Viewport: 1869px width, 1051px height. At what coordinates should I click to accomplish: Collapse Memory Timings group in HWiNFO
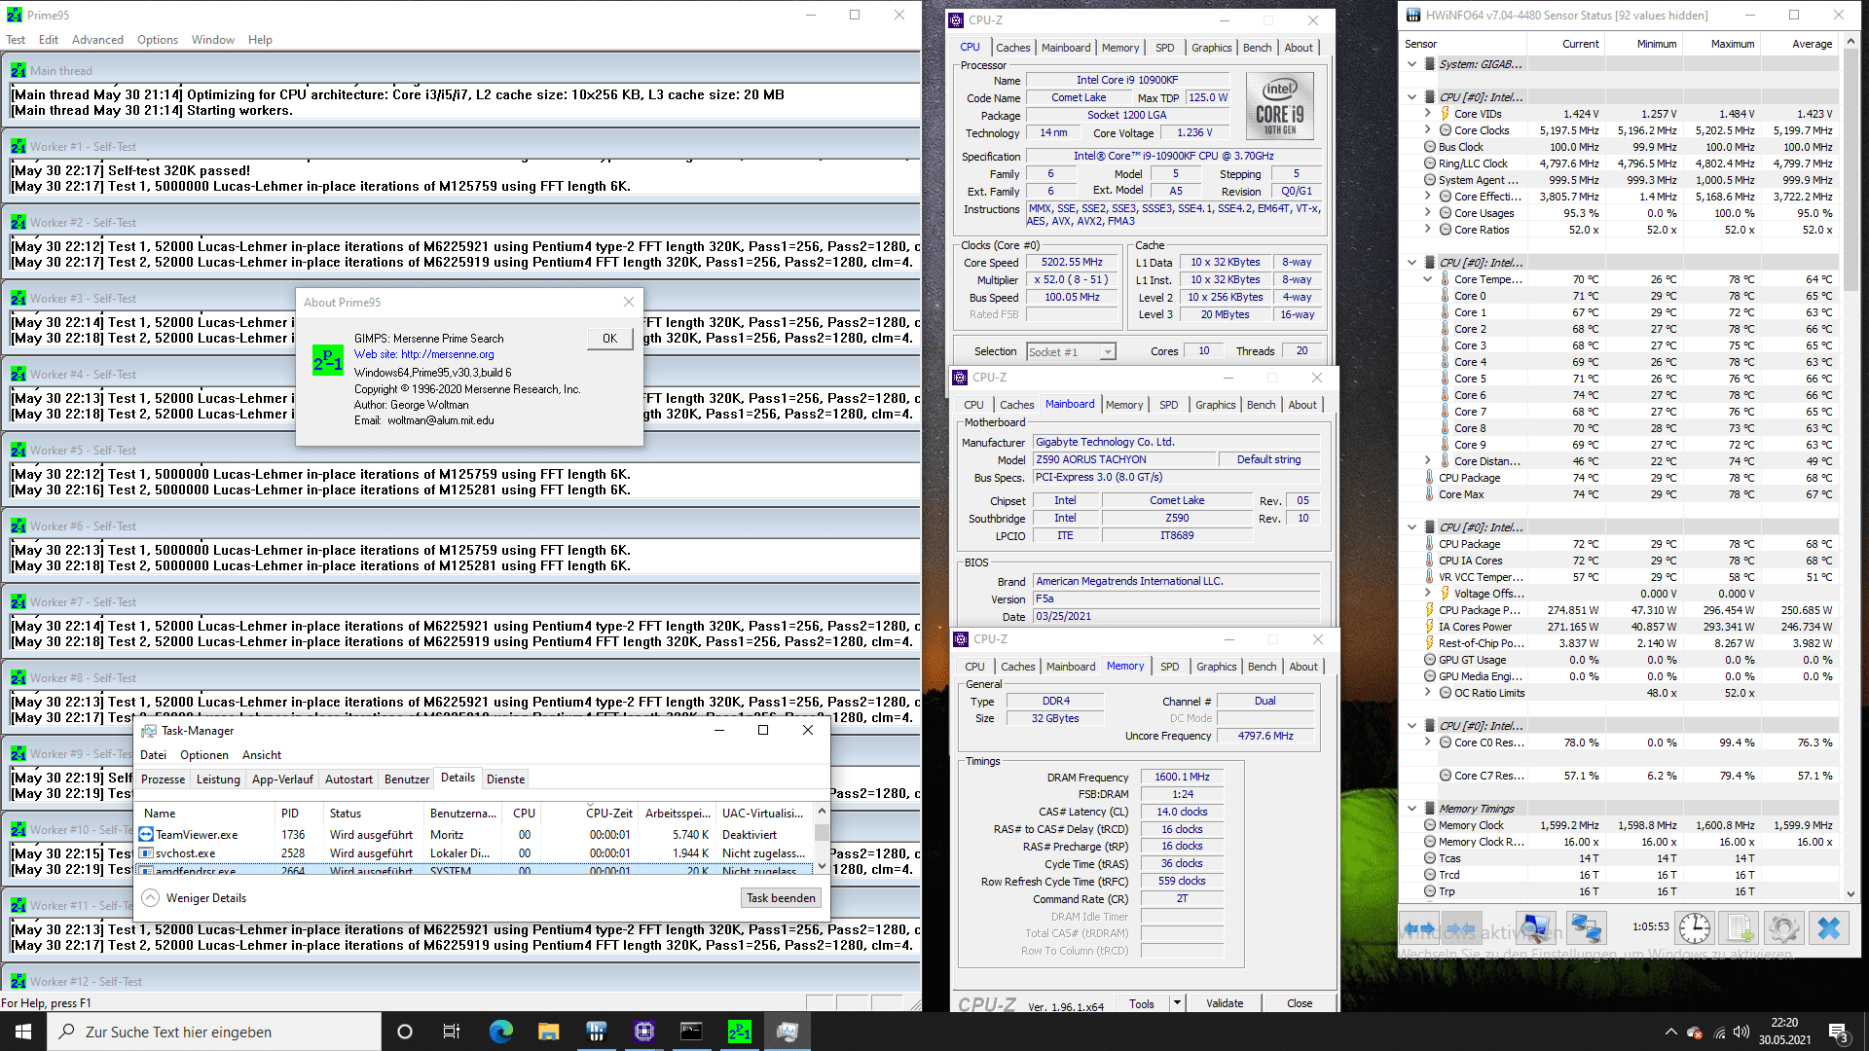[1411, 809]
